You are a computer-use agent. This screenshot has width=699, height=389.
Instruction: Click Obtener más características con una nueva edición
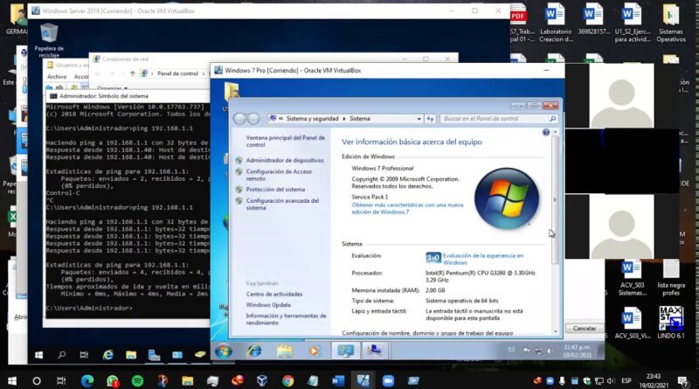[407, 208]
